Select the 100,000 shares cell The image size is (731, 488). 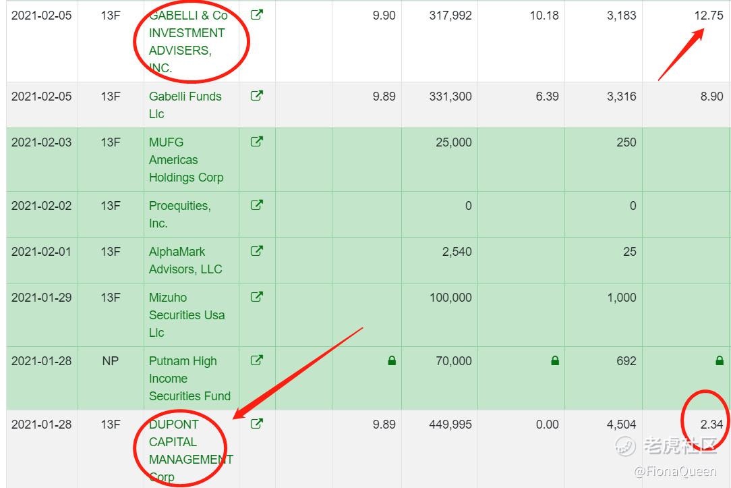tap(450, 297)
